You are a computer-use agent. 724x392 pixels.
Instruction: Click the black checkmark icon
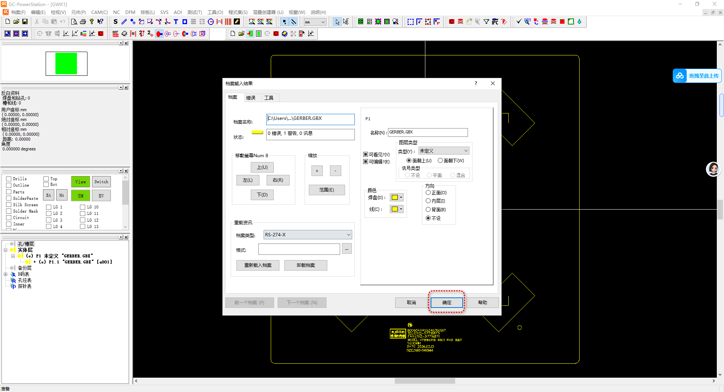click(519, 22)
